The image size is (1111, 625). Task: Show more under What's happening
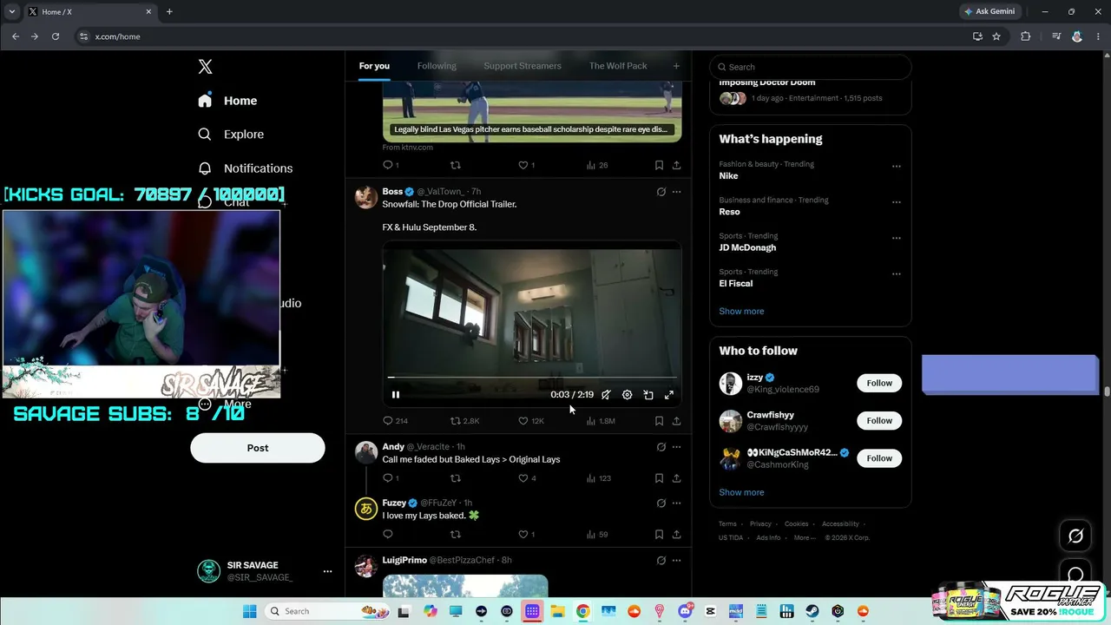tap(741, 312)
